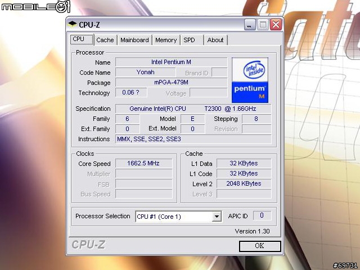Click the Intel Inside Pentium M logo
360x270 pixels.
coord(250,80)
